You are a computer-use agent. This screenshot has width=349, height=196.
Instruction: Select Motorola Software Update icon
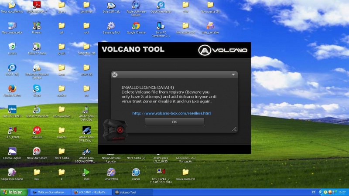(37, 71)
